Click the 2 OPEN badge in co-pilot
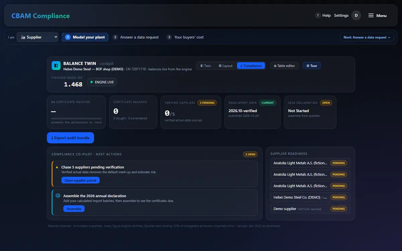Screen dimensions: 402x251 pyautogui.click(x=250, y=154)
